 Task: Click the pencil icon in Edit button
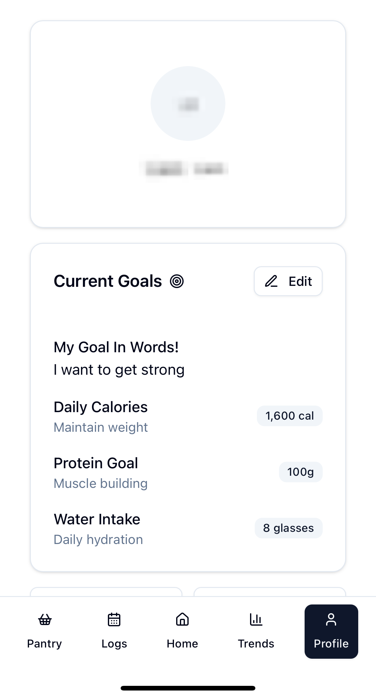click(x=271, y=281)
